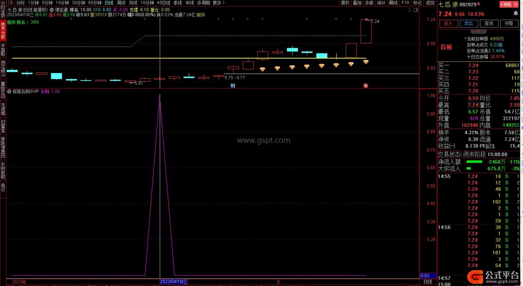Select the 5分钟 period
Viewport: 523px width, 286px height.
(47, 3)
